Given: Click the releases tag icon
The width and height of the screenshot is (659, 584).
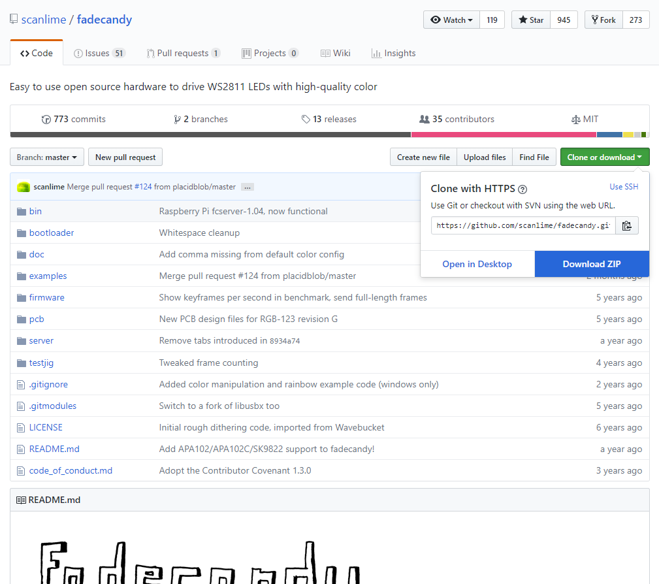Looking at the screenshot, I should coord(306,120).
